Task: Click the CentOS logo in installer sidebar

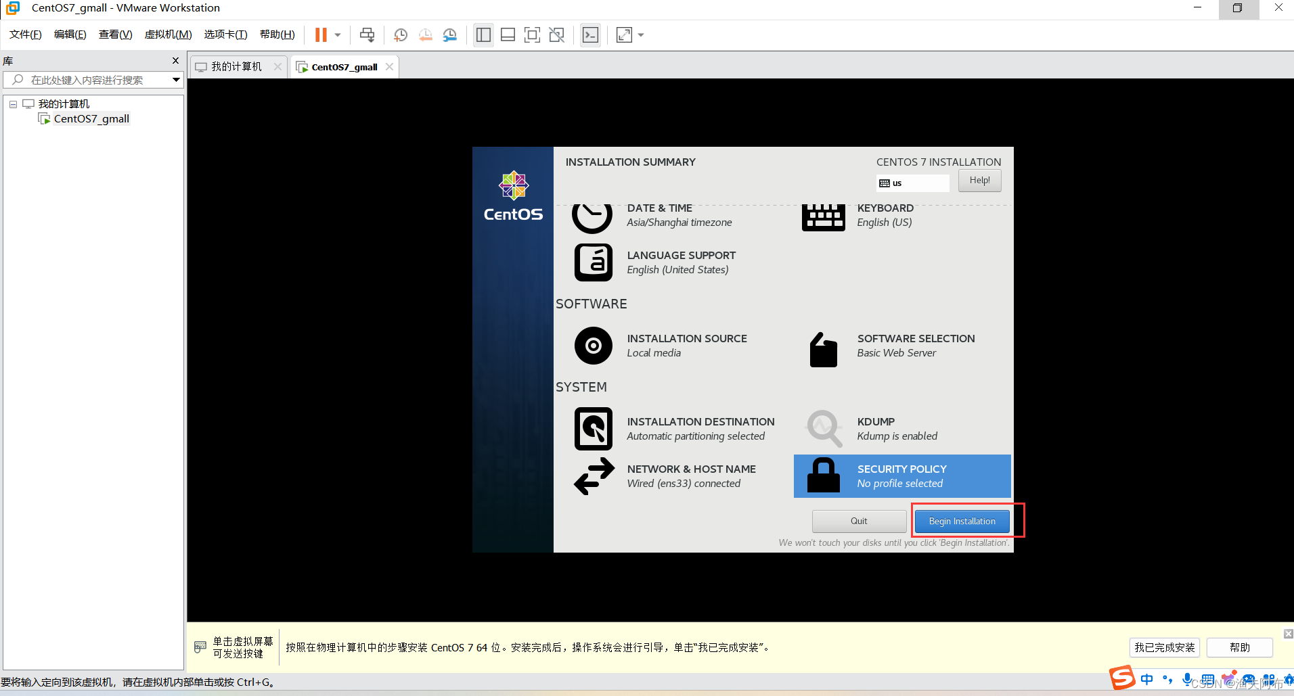Action: pos(513,195)
